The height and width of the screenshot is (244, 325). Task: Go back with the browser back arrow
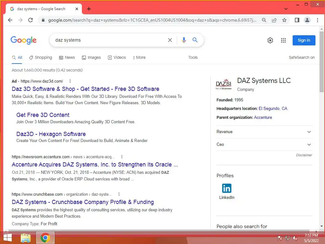click(x=10, y=20)
